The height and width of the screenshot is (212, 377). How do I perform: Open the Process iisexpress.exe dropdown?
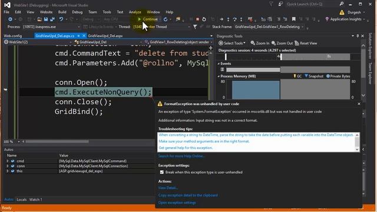tap(78, 27)
